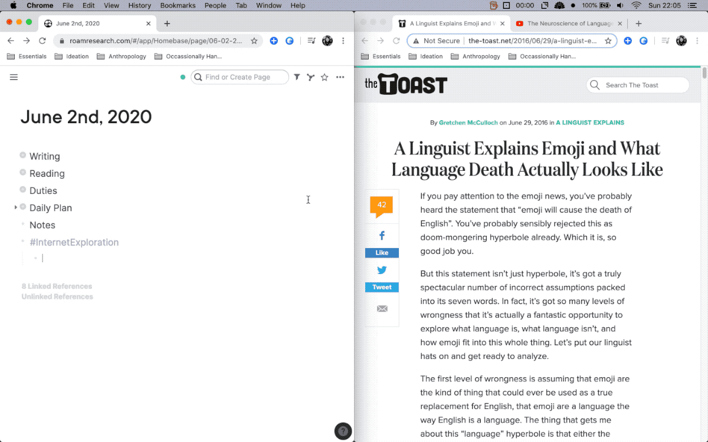Image resolution: width=708 pixels, height=442 pixels.
Task: Expand Unlinked References
Action: tap(57, 296)
